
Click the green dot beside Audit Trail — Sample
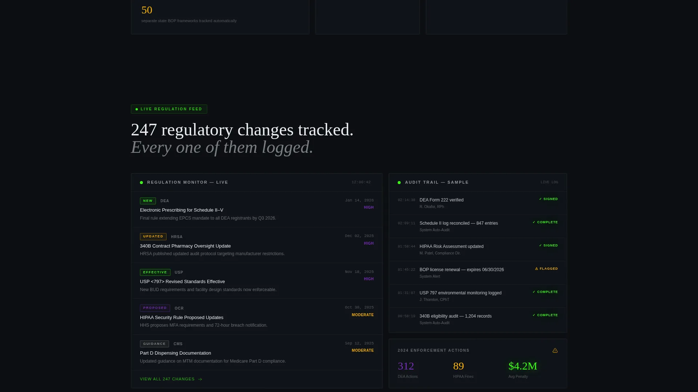[399, 183]
